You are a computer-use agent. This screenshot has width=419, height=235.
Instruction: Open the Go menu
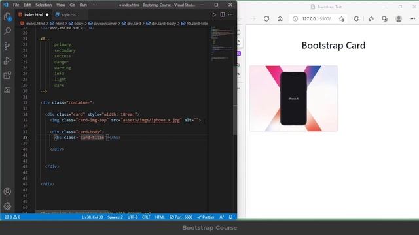point(73,5)
